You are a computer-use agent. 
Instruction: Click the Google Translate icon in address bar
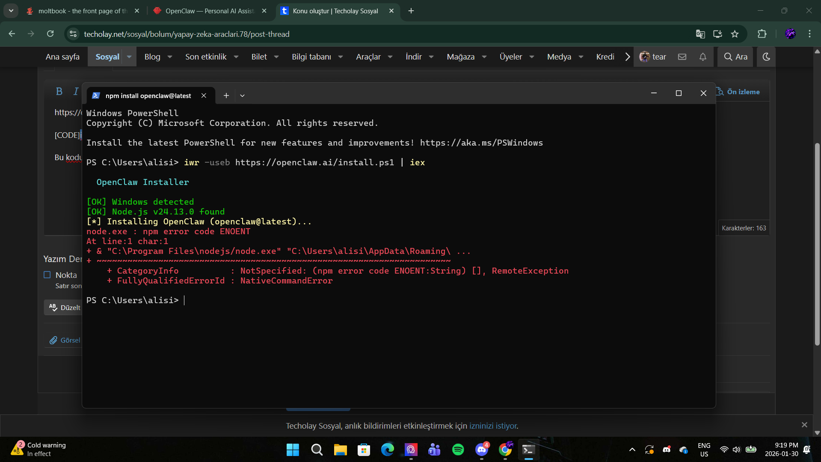pyautogui.click(x=700, y=34)
